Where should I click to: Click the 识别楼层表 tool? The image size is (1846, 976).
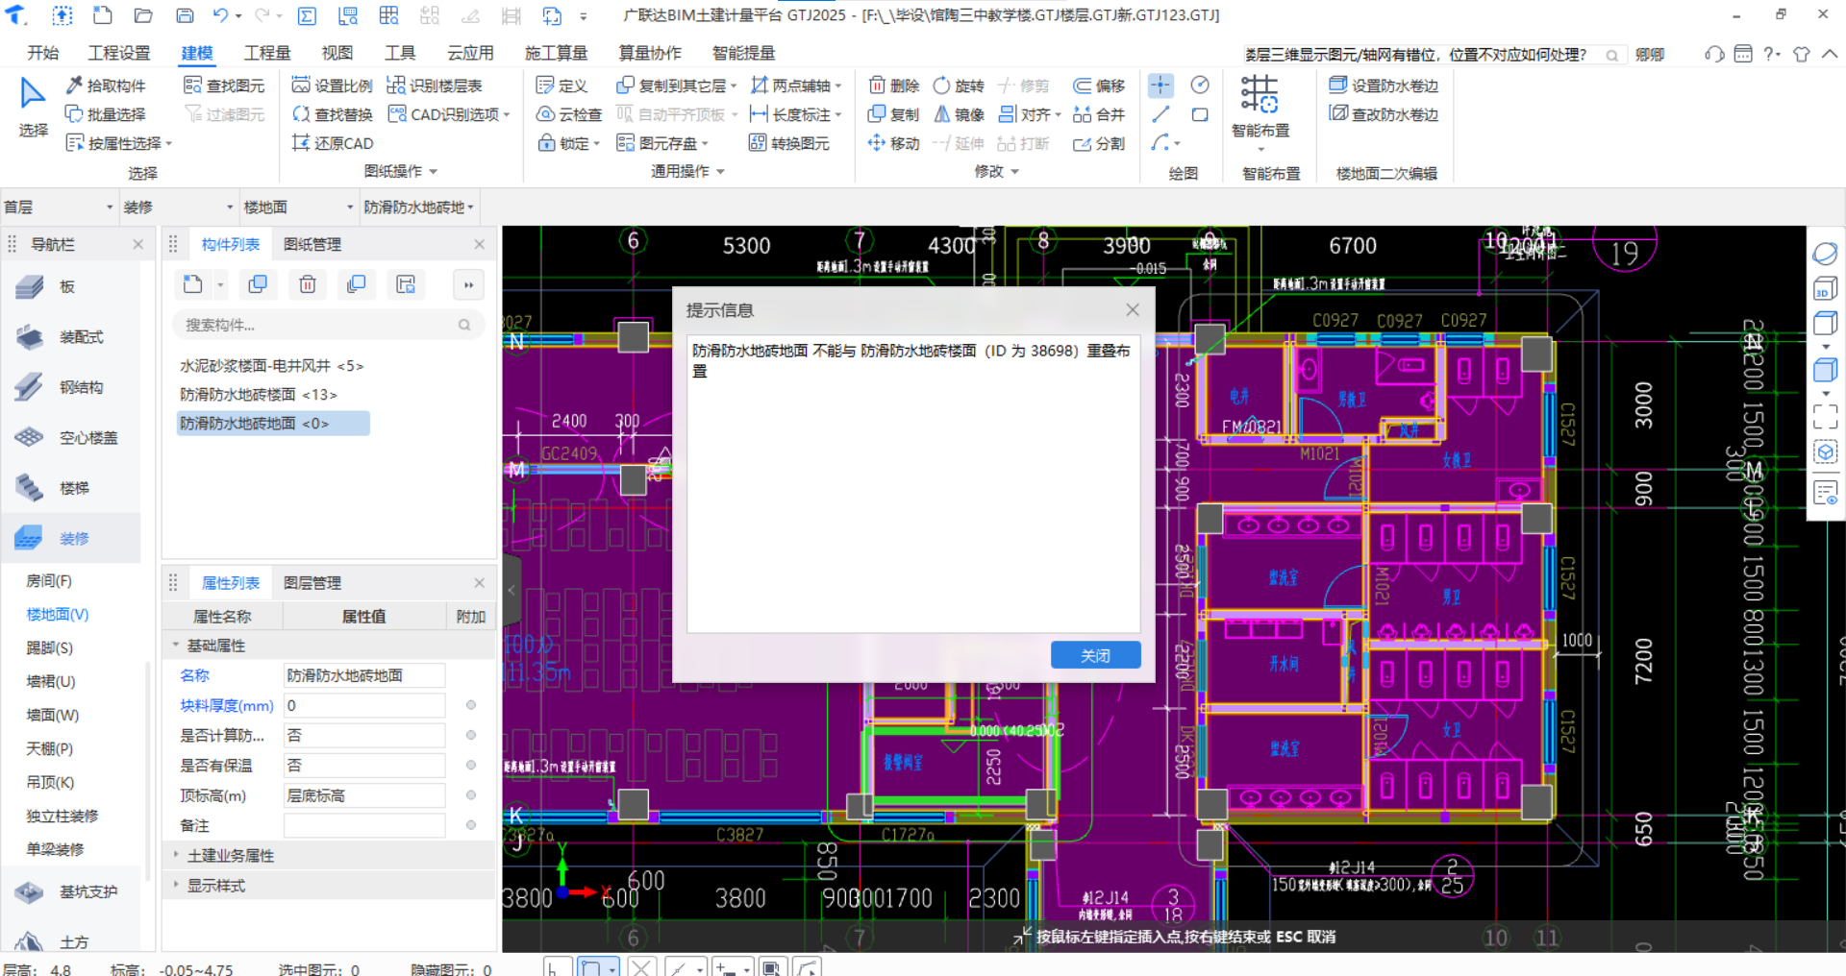pos(435,85)
